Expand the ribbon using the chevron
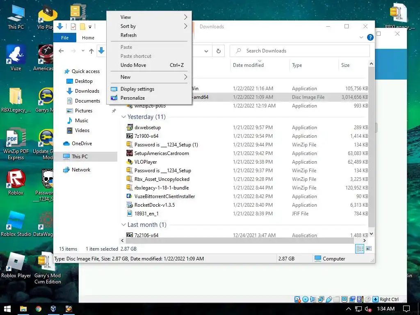Image resolution: width=420 pixels, height=315 pixels. point(361,37)
